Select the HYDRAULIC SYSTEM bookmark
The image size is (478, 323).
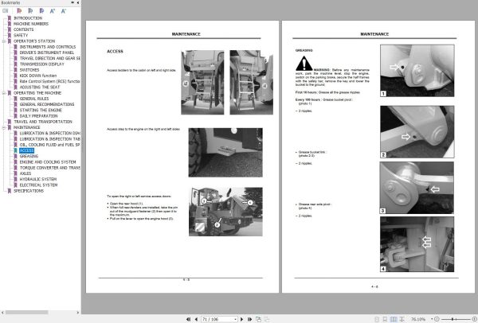(x=38, y=179)
